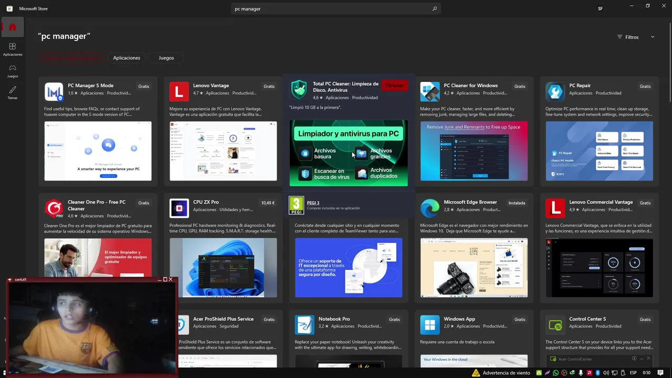Image resolution: width=672 pixels, height=378 pixels.
Task: Click the Control Center S app icon
Action: (x=555, y=325)
